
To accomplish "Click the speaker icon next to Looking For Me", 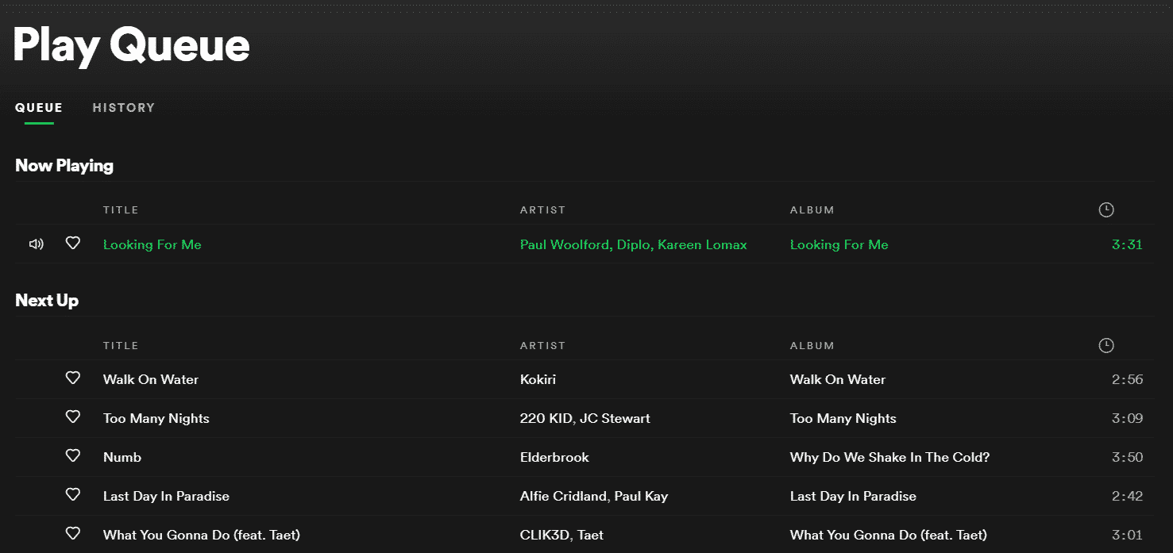I will point(36,244).
